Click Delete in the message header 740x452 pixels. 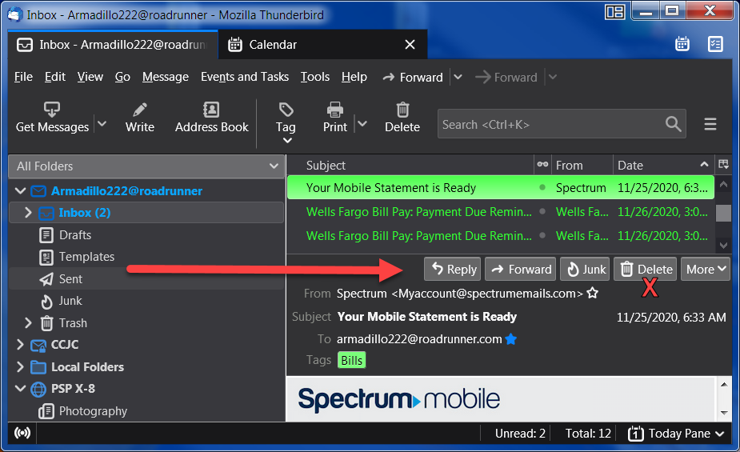pos(645,269)
